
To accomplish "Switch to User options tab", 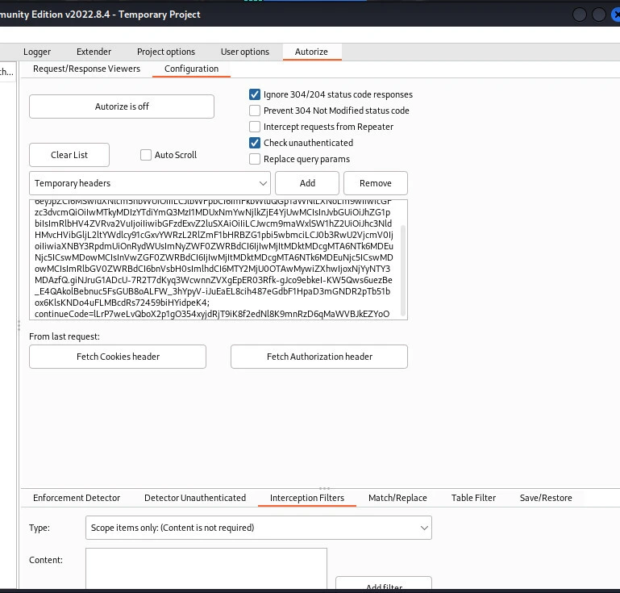I will coord(245,52).
